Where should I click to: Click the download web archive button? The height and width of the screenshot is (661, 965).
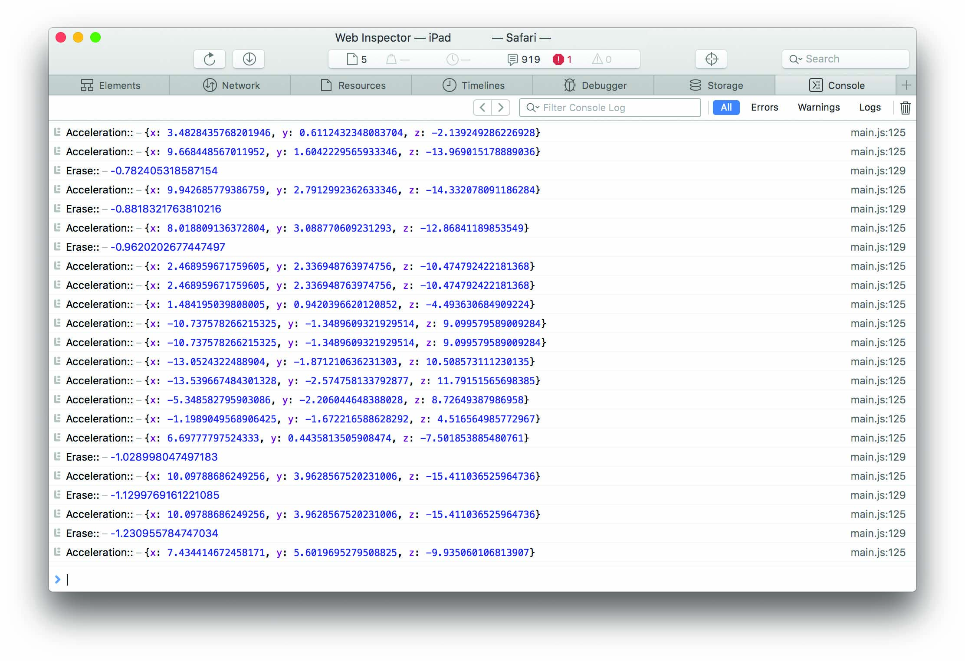249,59
